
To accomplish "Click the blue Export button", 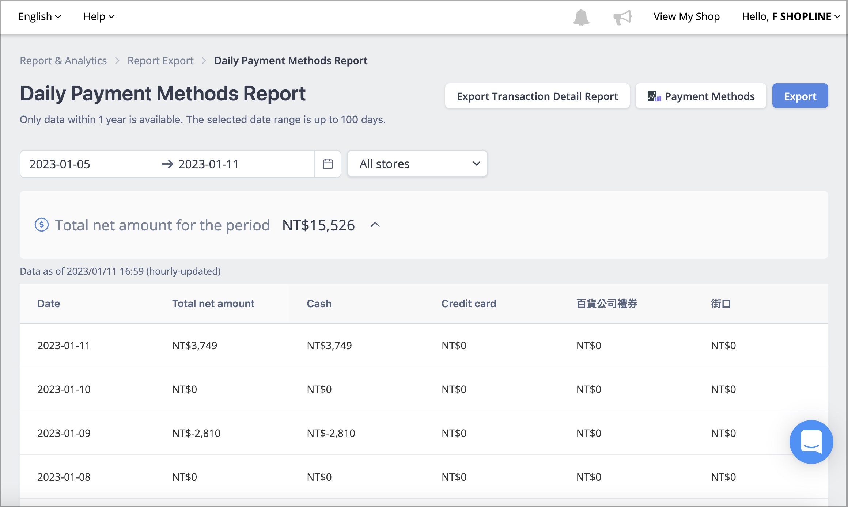I will point(800,96).
